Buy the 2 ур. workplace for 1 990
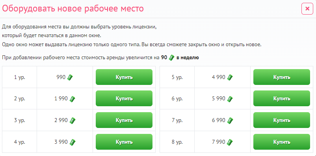Viewport: 316px width, 156px height. pyautogui.click(x=124, y=98)
